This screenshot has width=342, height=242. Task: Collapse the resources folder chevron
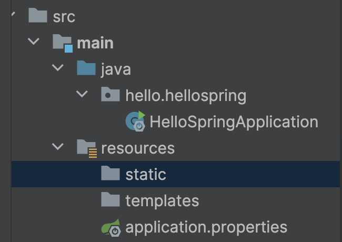[x=58, y=148]
